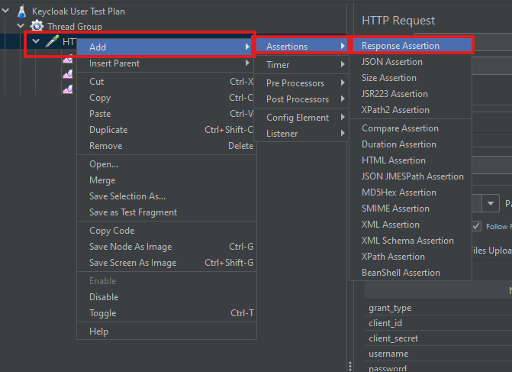Open the Post Processors submenu

(301, 99)
